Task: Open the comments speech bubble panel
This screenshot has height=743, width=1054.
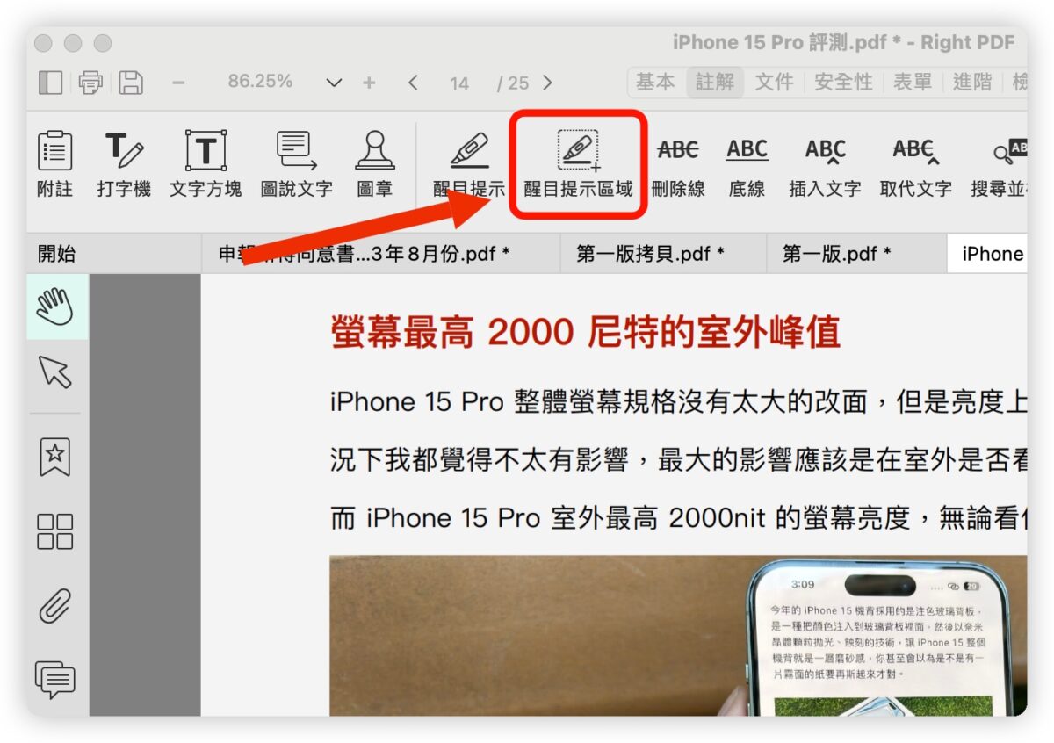Action: (x=55, y=681)
